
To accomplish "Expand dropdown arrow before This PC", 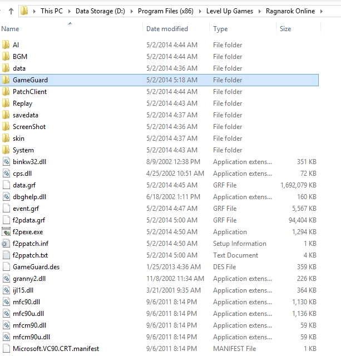I will point(34,11).
